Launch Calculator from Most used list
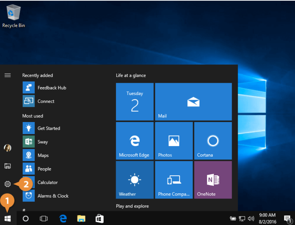295x225 pixels. [47, 182]
